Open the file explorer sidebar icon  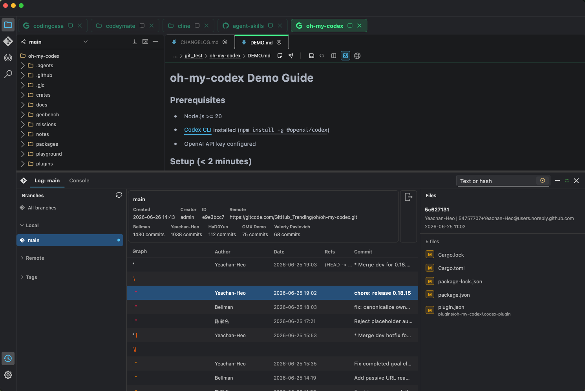point(8,25)
